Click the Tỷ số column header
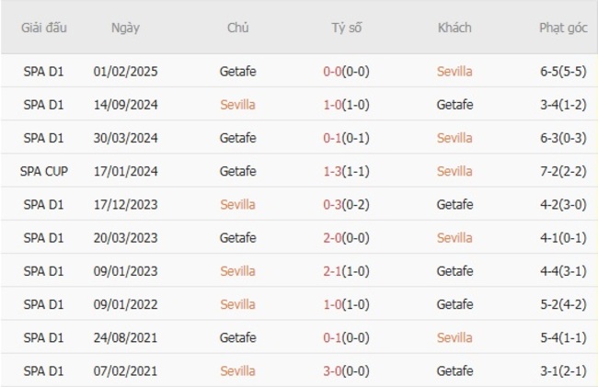The height and width of the screenshot is (387, 598). [x=347, y=28]
